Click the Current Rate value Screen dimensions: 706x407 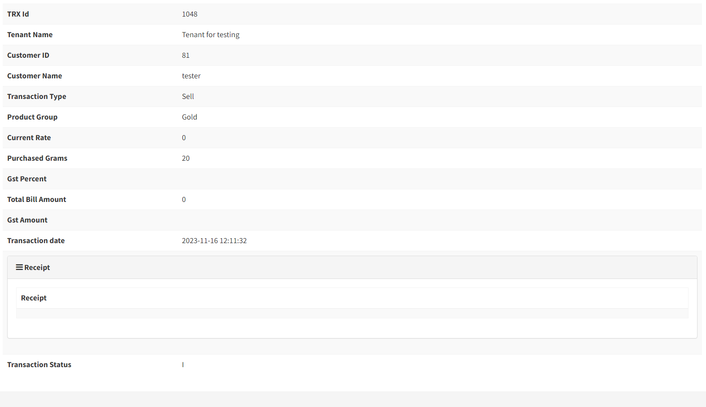click(x=184, y=138)
